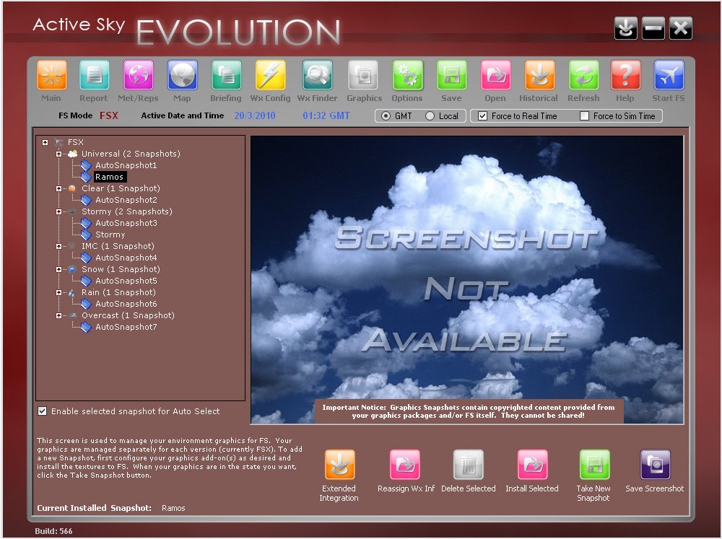Toggle Enable selected snapshot for Auto Select
Viewport: 722px width, 539px height.
tap(42, 411)
